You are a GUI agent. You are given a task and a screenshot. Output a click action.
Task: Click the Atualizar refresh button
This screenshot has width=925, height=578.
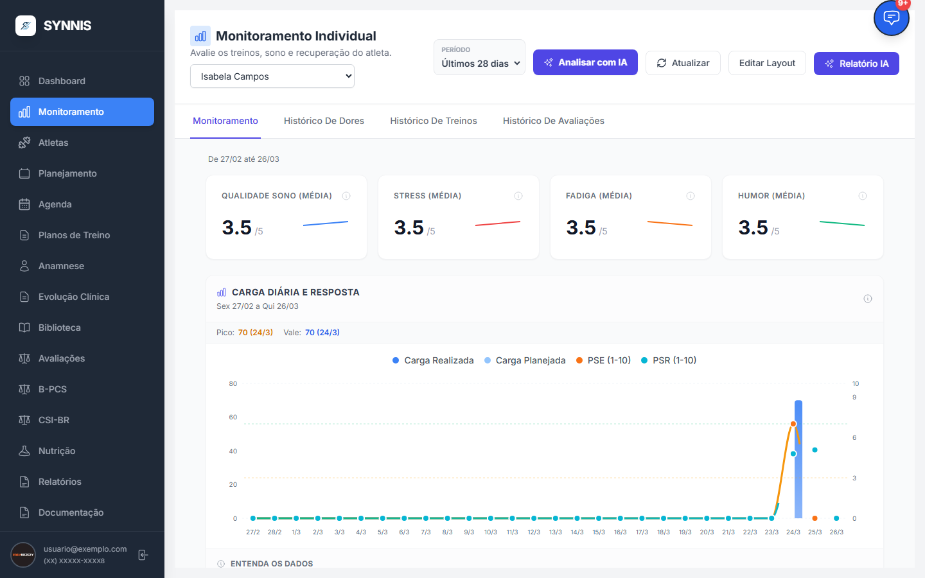tap(683, 63)
